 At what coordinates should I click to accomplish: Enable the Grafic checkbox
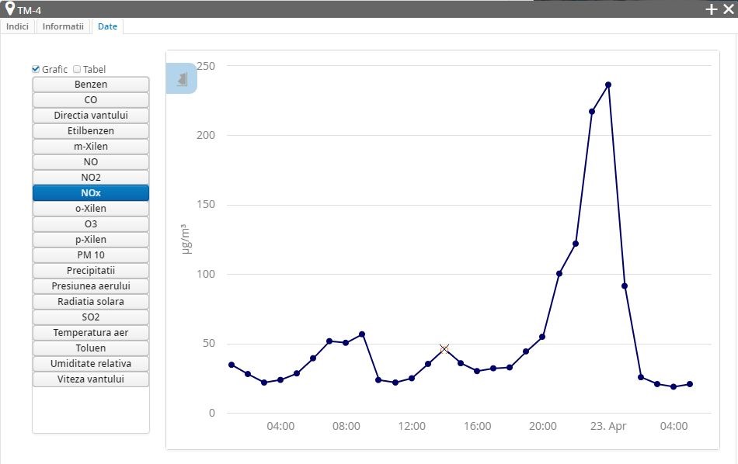[36, 69]
